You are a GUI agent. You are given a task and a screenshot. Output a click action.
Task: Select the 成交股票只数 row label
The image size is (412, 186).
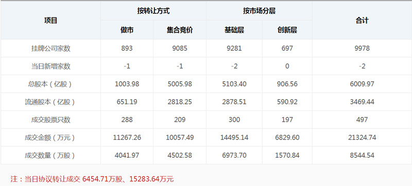point(50,120)
